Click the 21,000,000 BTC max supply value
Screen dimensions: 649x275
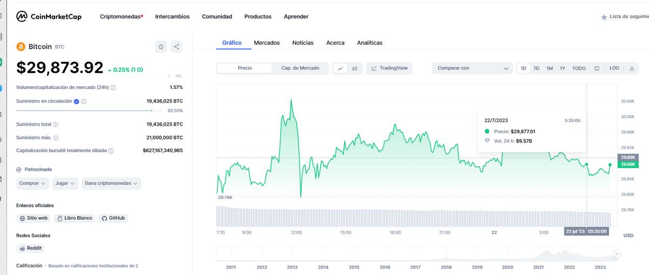[164, 137]
